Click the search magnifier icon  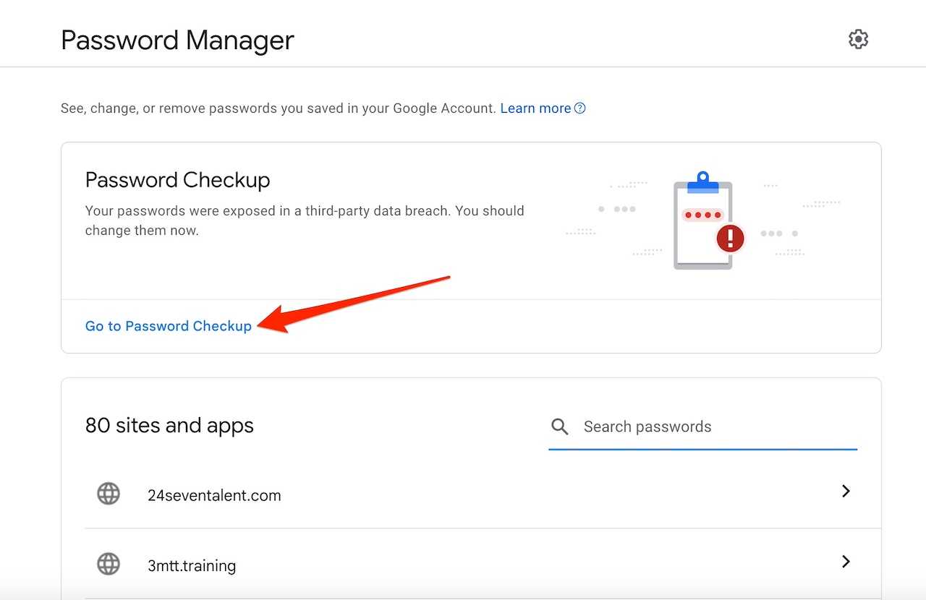[x=559, y=427]
